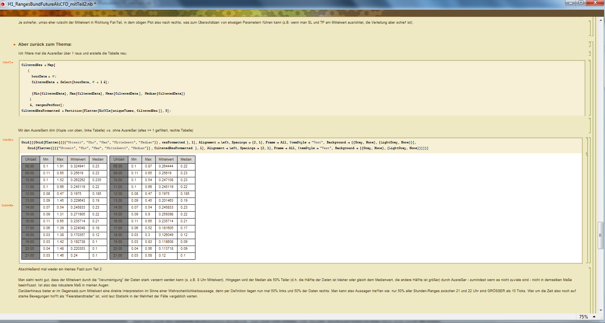Click the text 'Mit den Ausreißern drin'
The height and width of the screenshot is (323, 605).
pyautogui.click(x=106, y=130)
